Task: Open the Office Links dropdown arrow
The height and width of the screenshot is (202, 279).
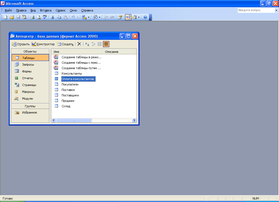Action: (x=89, y=17)
